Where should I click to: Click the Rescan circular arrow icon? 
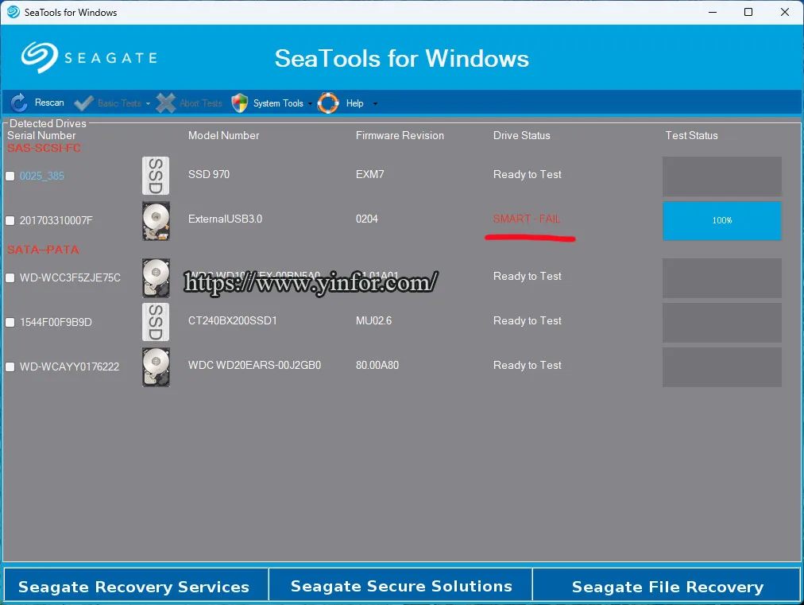tap(19, 103)
